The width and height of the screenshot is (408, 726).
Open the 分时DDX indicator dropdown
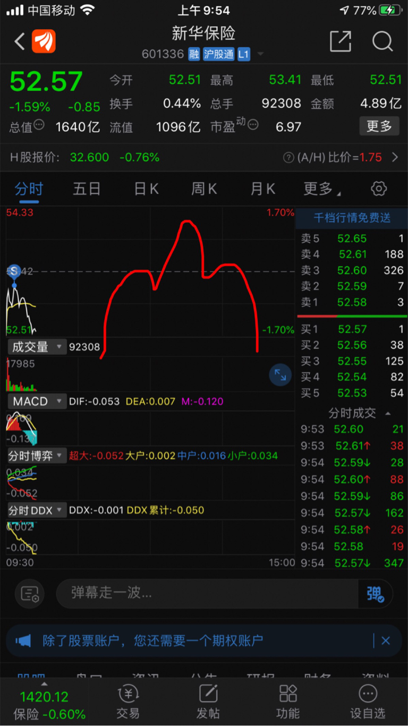point(37,510)
